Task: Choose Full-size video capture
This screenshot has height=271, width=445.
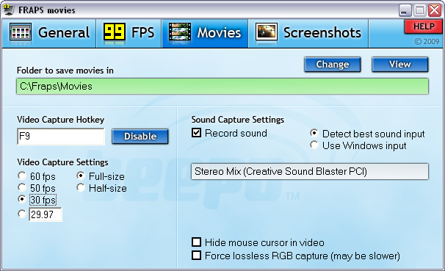Action: (81, 176)
